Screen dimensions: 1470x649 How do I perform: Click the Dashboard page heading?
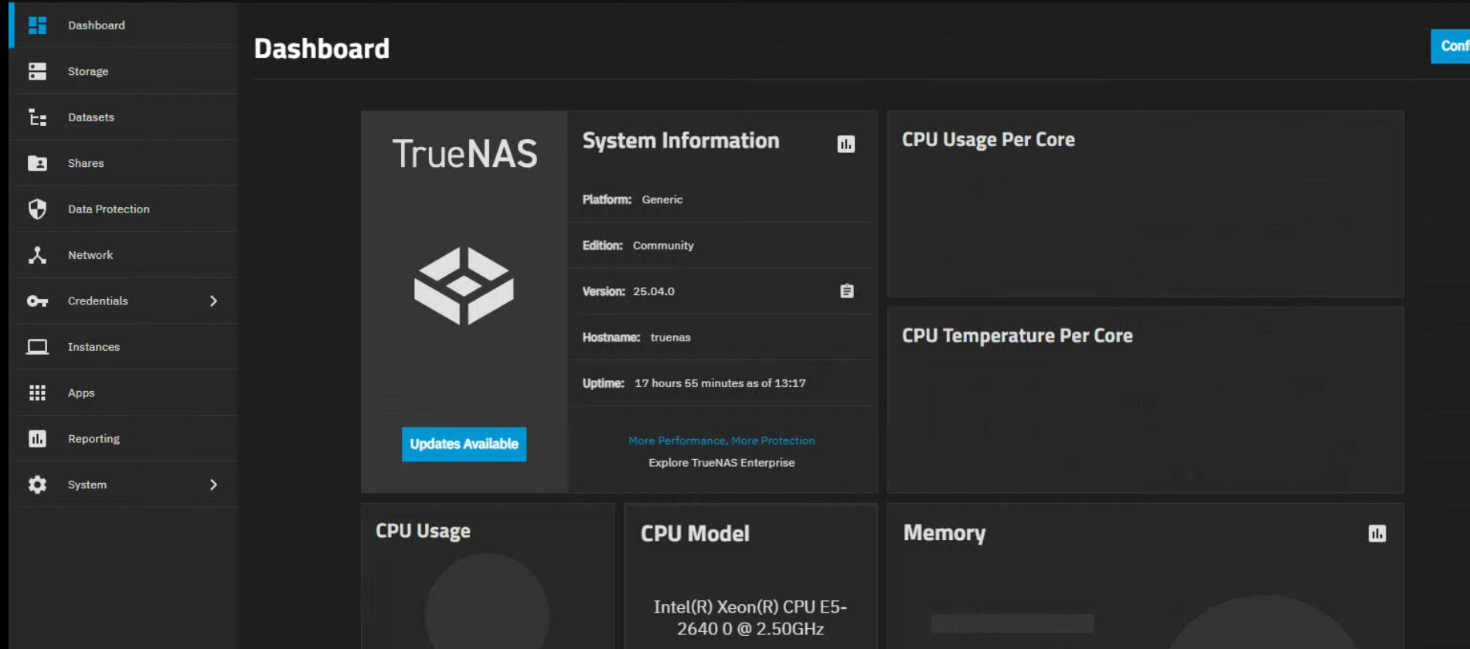(x=322, y=49)
